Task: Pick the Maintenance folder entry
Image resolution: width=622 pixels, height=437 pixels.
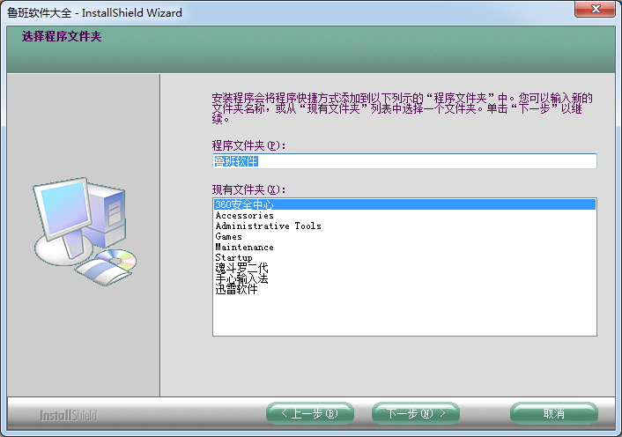Action: 244,247
